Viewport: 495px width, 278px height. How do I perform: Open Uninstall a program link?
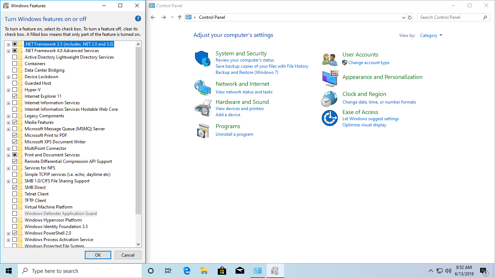point(234,134)
